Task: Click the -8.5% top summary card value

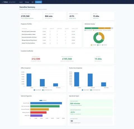Action: pyautogui.click(x=72, y=16)
